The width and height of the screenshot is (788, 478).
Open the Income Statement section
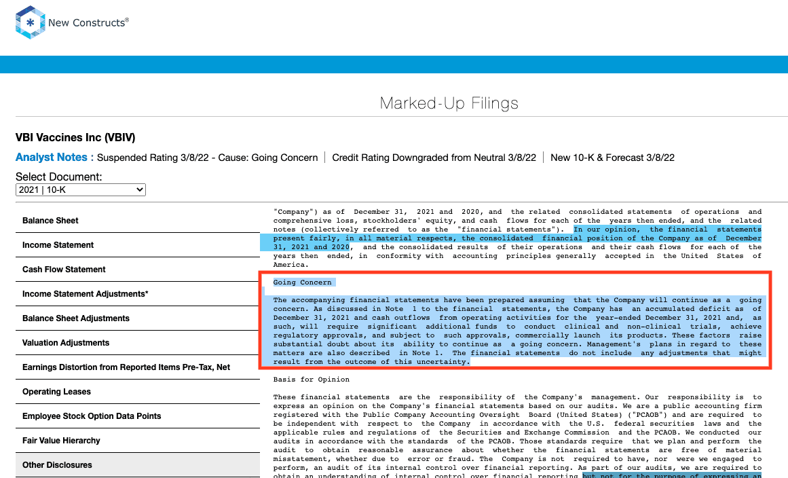138,245
